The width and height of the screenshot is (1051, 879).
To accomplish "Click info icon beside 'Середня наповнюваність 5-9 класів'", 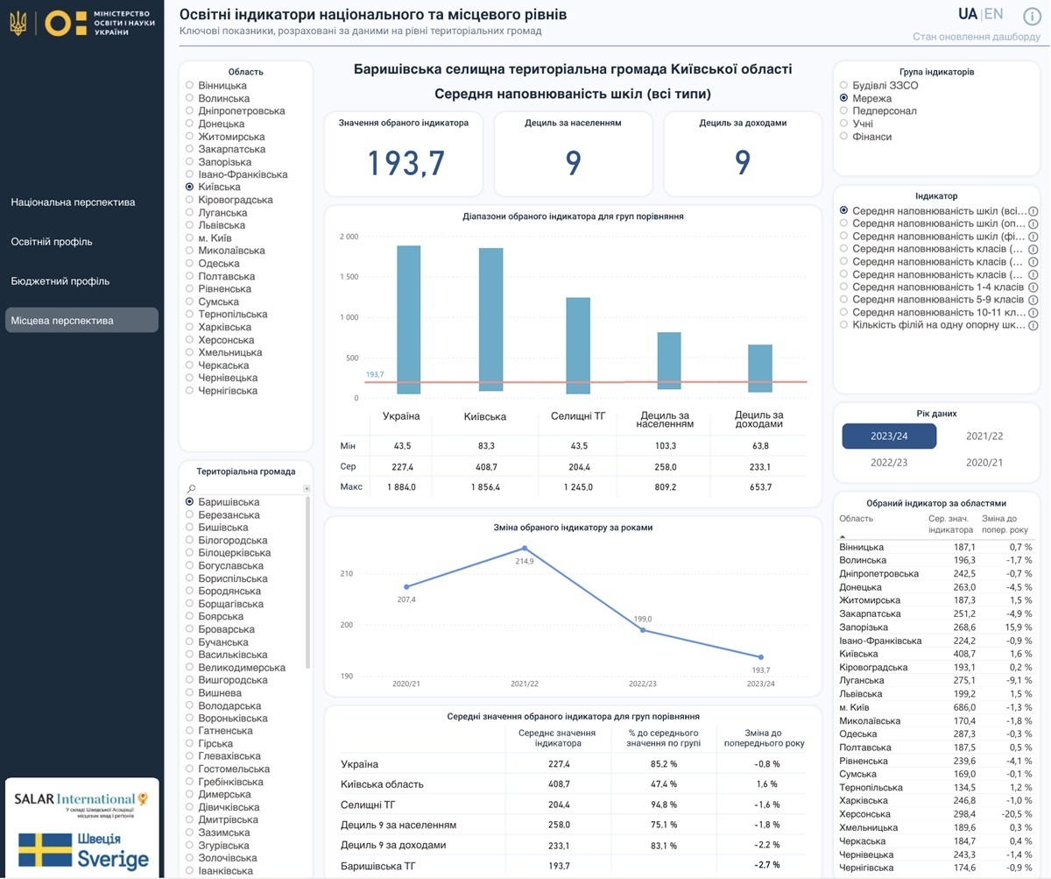I will [x=1033, y=300].
